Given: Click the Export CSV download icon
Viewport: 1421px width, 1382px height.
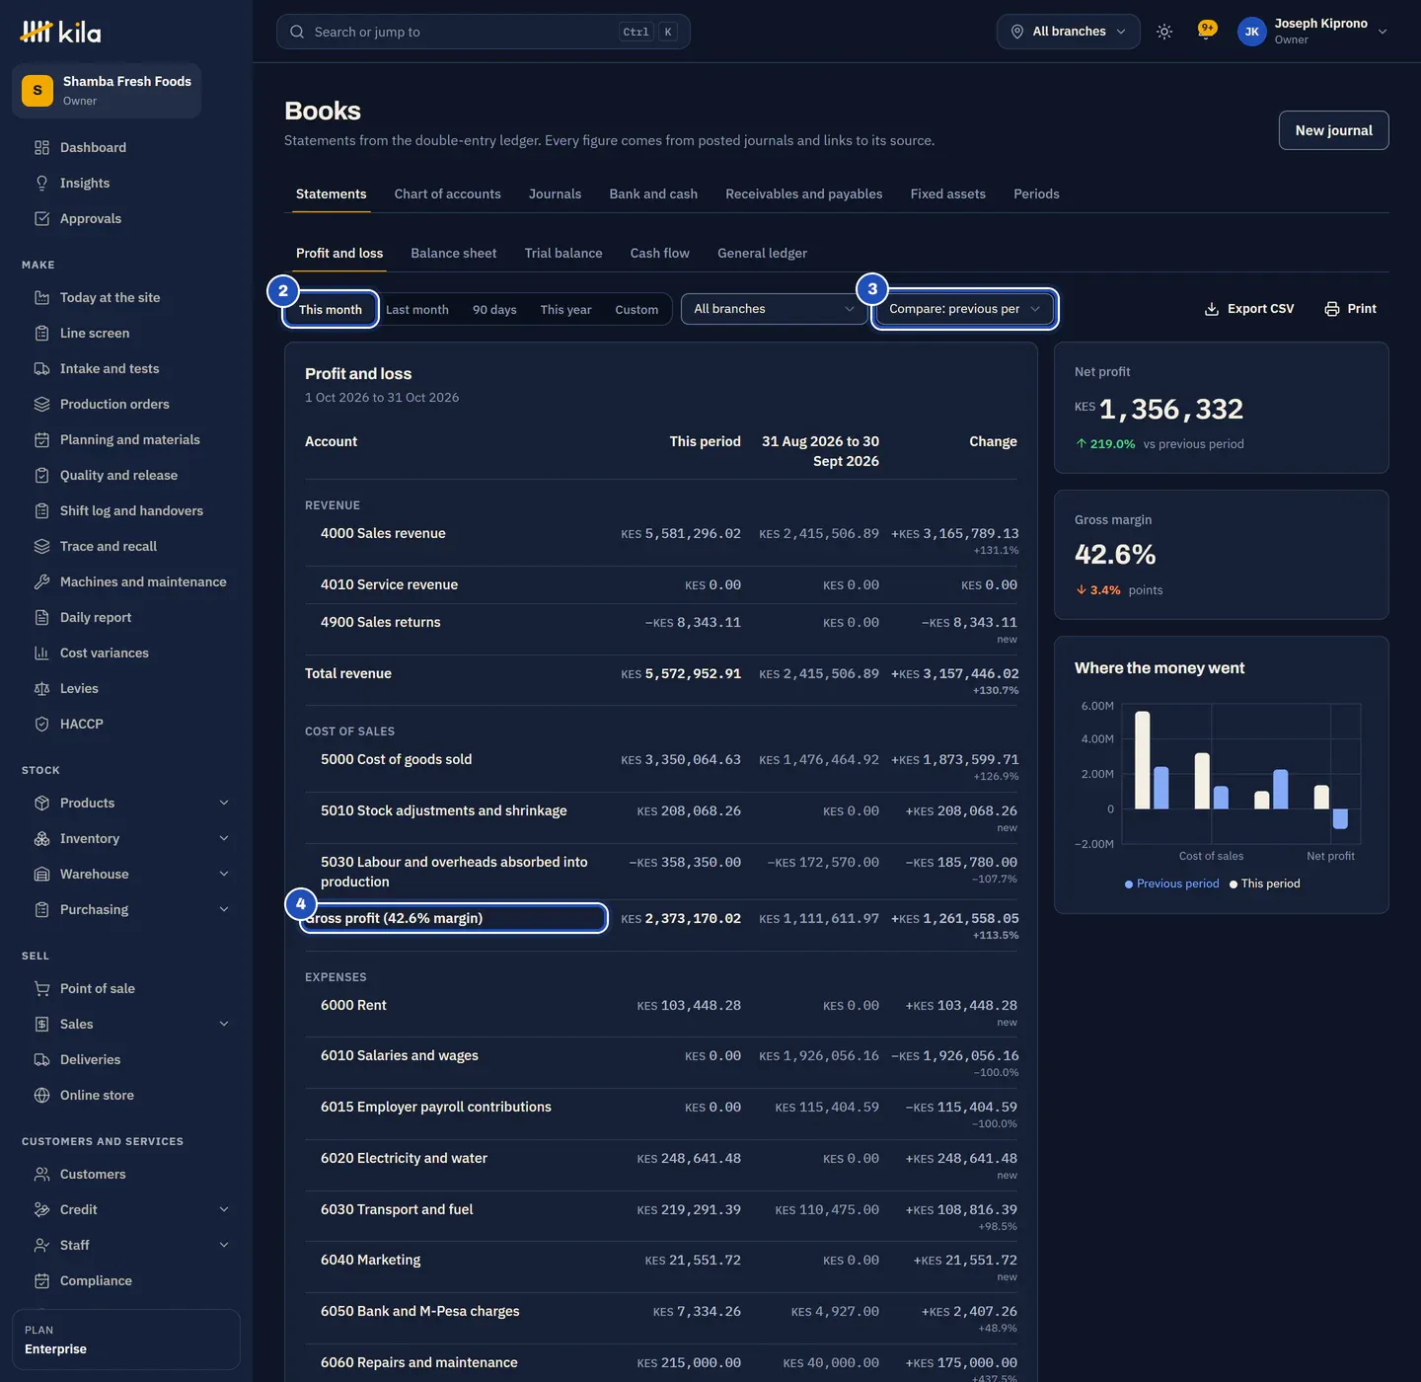Looking at the screenshot, I should tap(1212, 309).
